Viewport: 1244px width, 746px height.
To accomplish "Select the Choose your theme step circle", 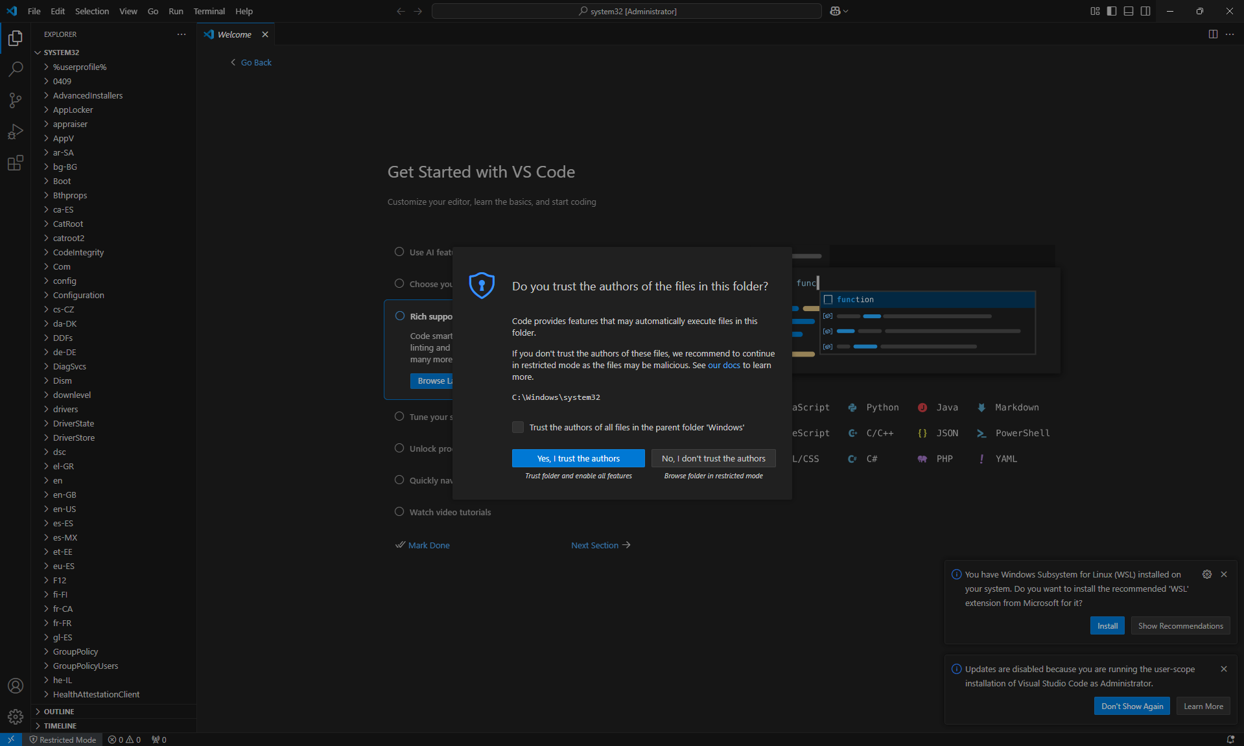I will (399, 283).
